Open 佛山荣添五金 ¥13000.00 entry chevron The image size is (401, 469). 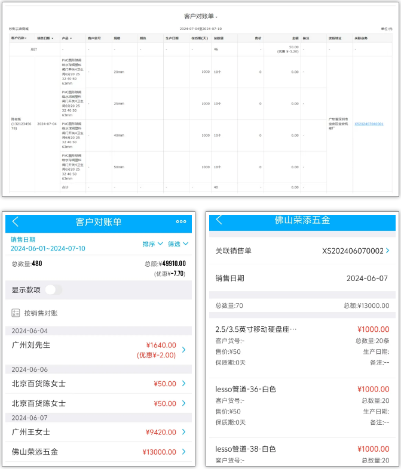pos(184,452)
